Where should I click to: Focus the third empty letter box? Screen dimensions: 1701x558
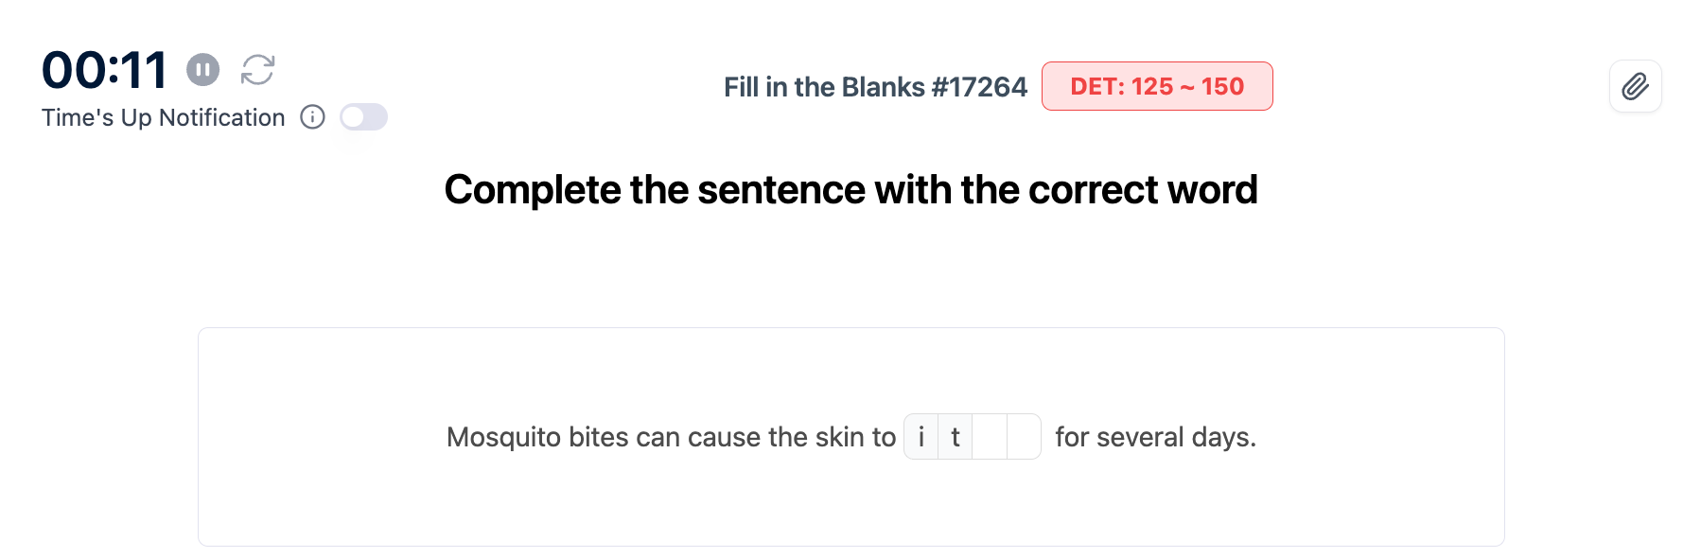990,437
